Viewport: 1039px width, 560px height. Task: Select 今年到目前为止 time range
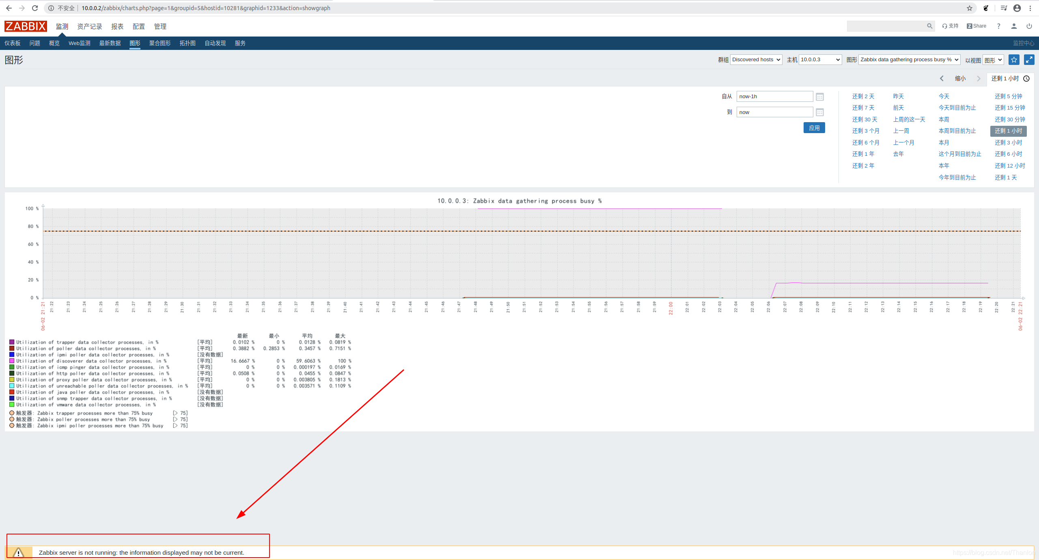(x=957, y=178)
